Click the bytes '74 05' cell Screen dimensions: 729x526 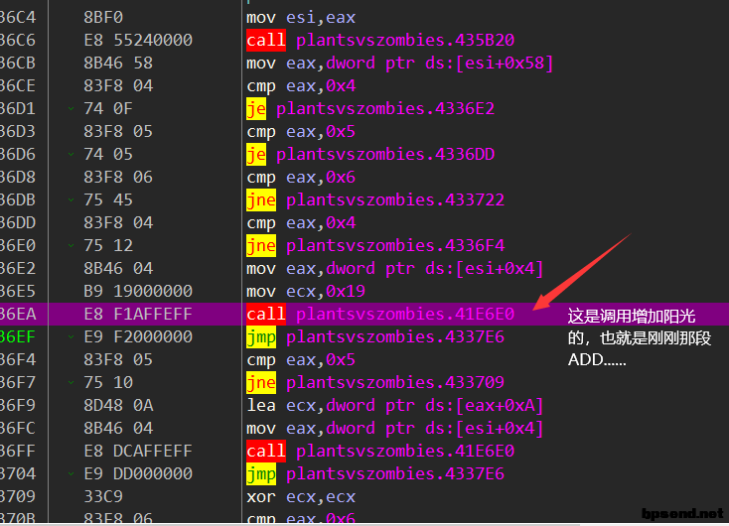[x=108, y=154]
